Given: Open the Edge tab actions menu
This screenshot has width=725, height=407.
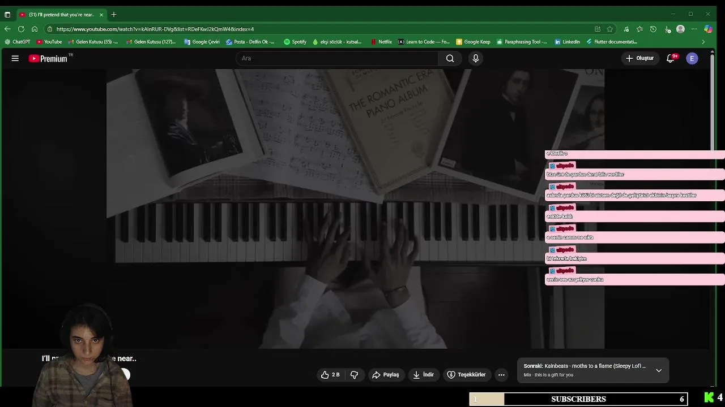Looking at the screenshot, I should pos(7,14).
